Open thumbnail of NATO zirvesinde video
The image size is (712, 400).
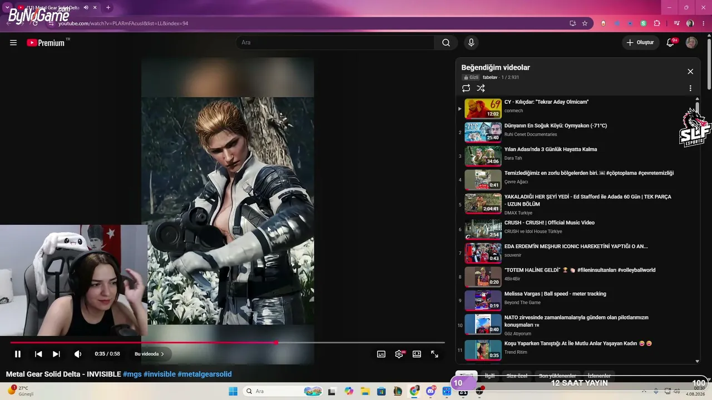pos(483,324)
